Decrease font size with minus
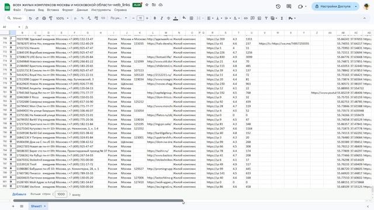This screenshot has height=210, width=374. 133,18
